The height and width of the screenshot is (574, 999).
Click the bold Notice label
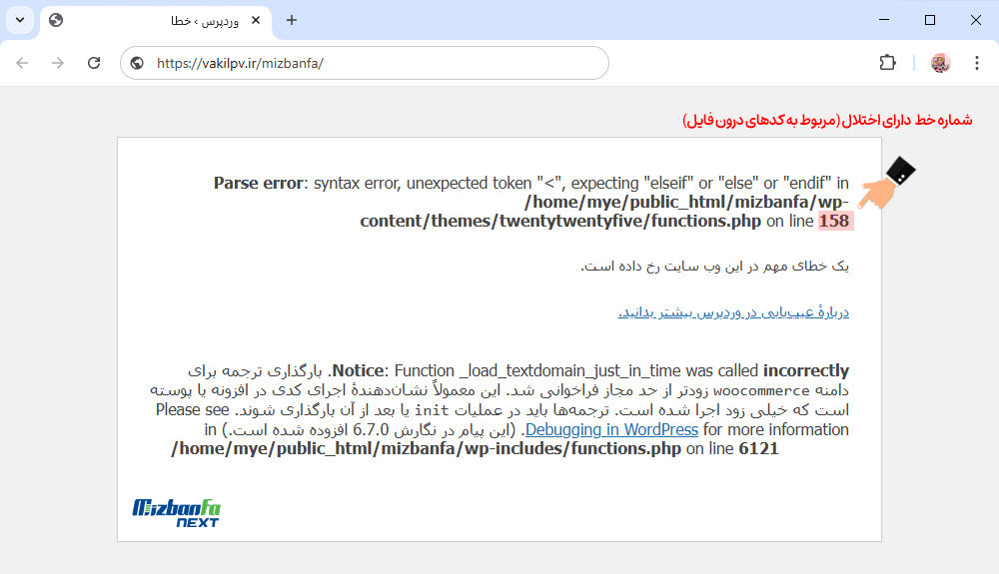tap(358, 371)
